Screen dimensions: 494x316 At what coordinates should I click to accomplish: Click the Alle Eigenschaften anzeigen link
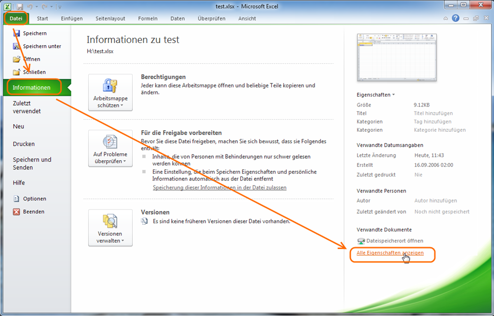(390, 253)
